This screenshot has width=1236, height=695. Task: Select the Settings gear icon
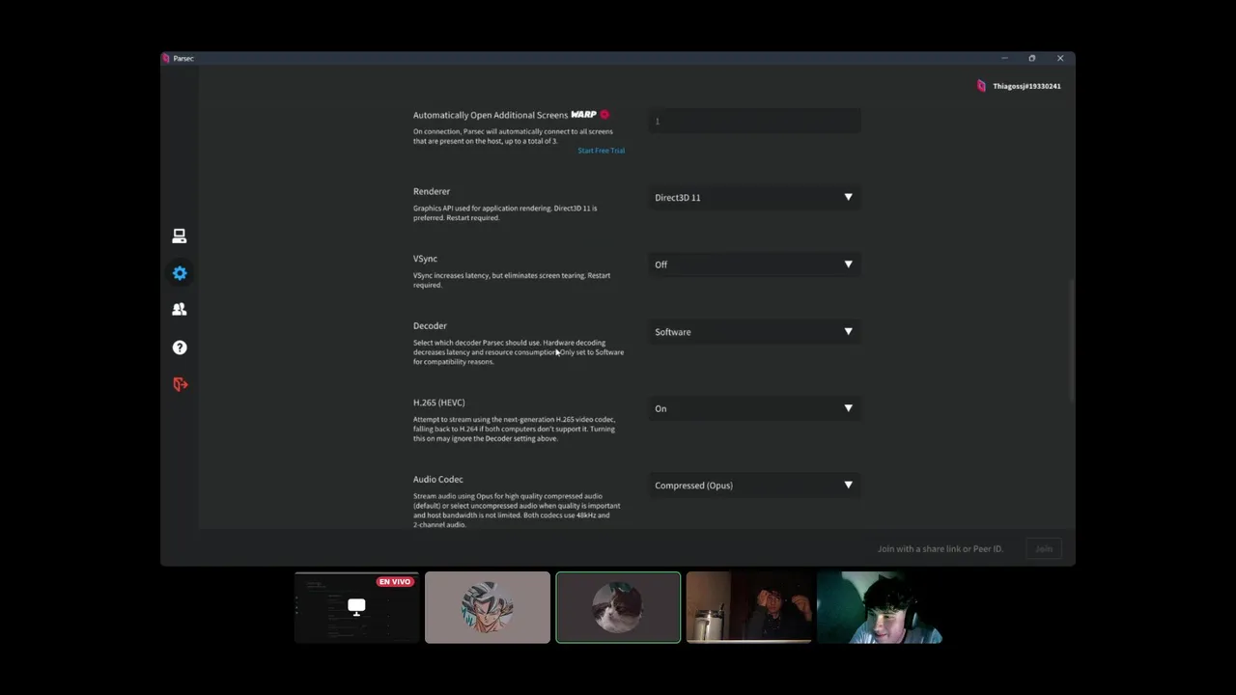point(180,273)
